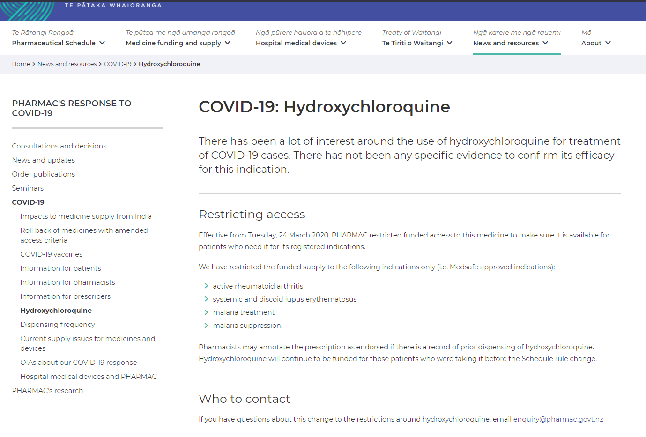Click the Restricting access heading
This screenshot has width=646, height=437.
click(x=252, y=215)
